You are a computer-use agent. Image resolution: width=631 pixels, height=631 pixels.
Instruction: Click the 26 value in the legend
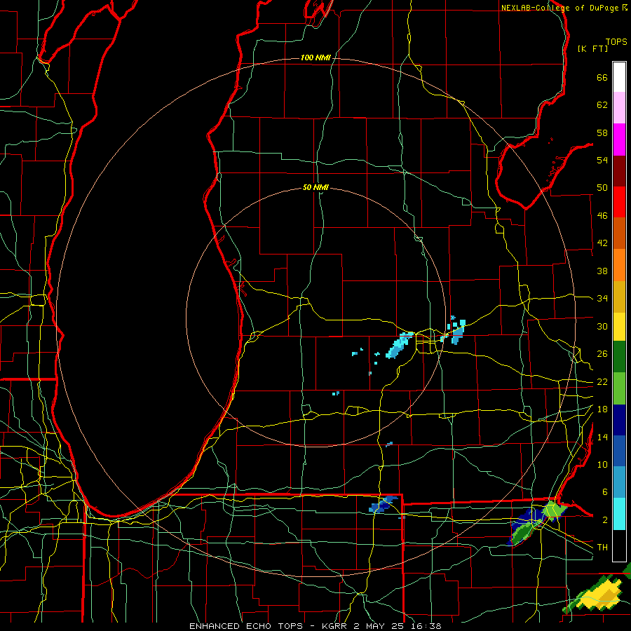602,354
